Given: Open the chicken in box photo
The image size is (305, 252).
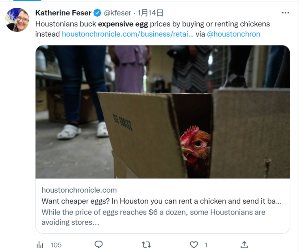Looking at the screenshot, I should [163, 111].
